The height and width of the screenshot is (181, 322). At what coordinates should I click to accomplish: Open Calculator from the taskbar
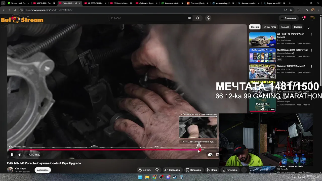pyautogui.click(x=182, y=177)
